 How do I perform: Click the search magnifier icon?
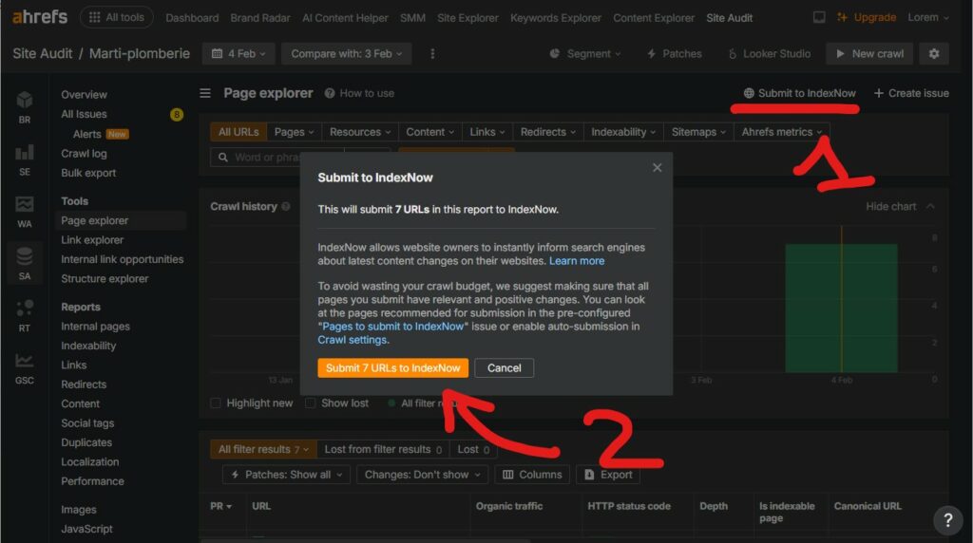222,158
